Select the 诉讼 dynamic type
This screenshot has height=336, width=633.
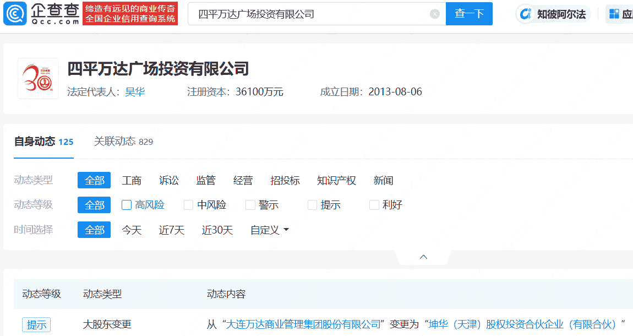click(168, 180)
